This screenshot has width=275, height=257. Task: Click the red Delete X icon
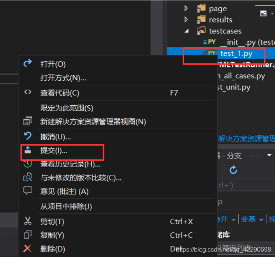click(x=28, y=248)
